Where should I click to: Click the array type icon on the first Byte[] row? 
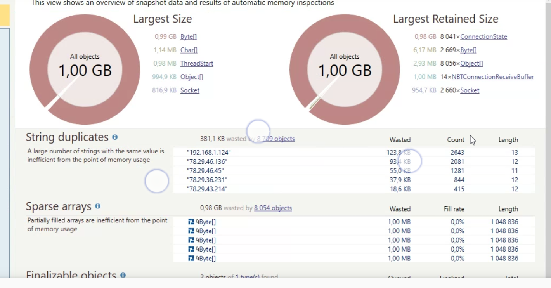pyautogui.click(x=190, y=222)
